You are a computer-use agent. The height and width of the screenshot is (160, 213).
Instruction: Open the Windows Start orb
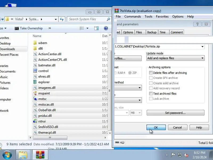point(7,155)
